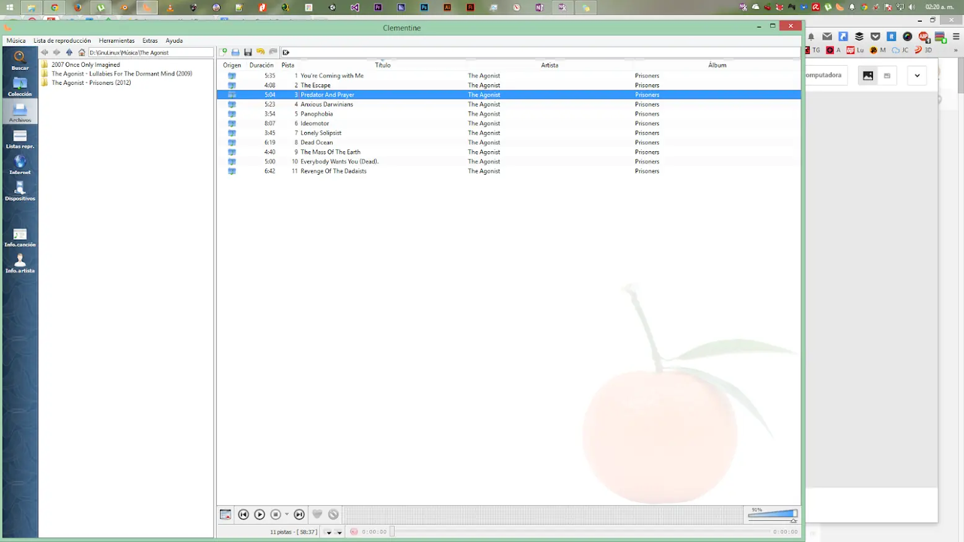Screen dimensions: 964x542
Task: Sort playlist by the Duración column
Action: (261, 65)
